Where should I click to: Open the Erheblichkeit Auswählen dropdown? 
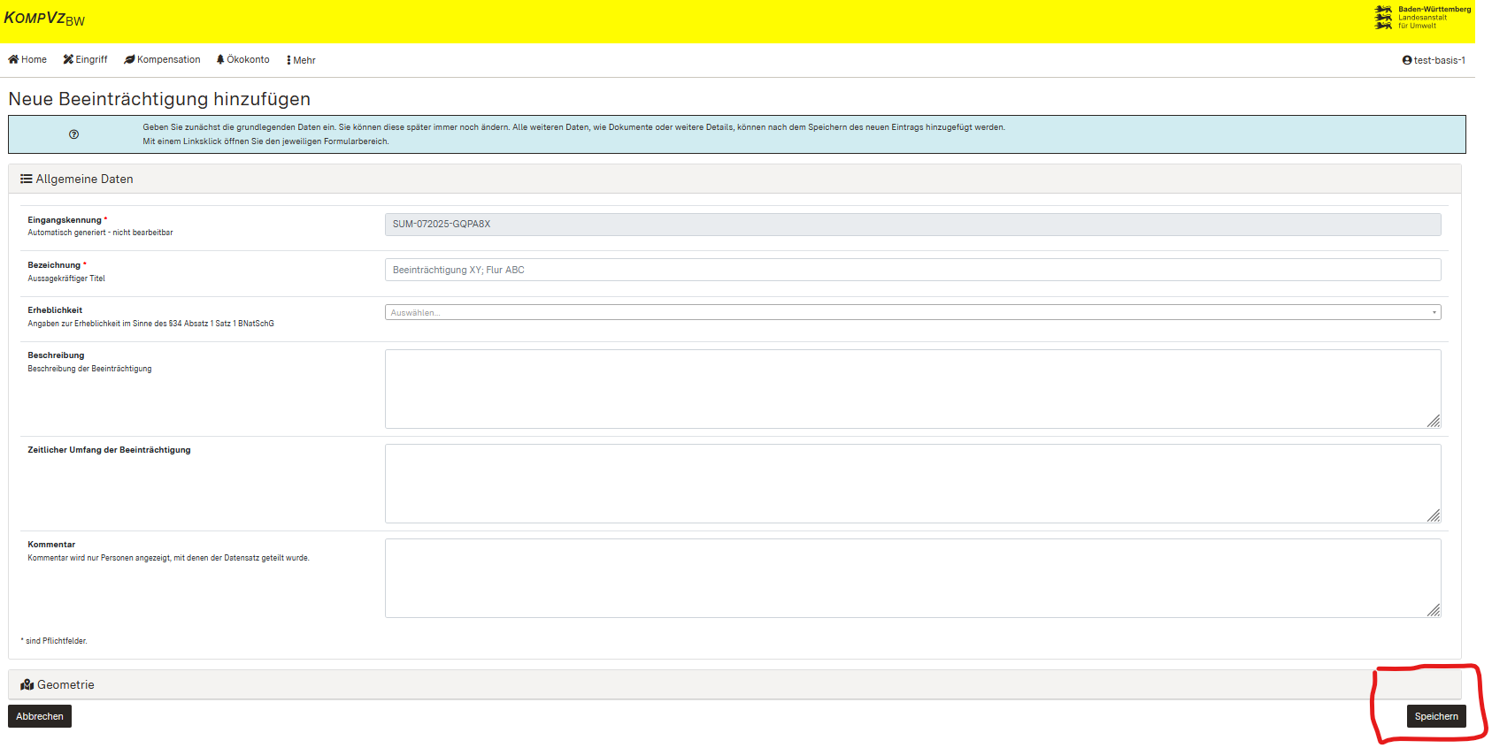coord(912,312)
